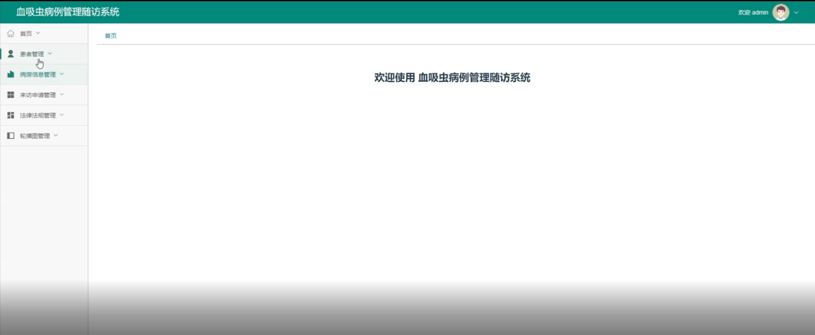
Task: Click the person icon for 患者管理
Action: pos(11,54)
